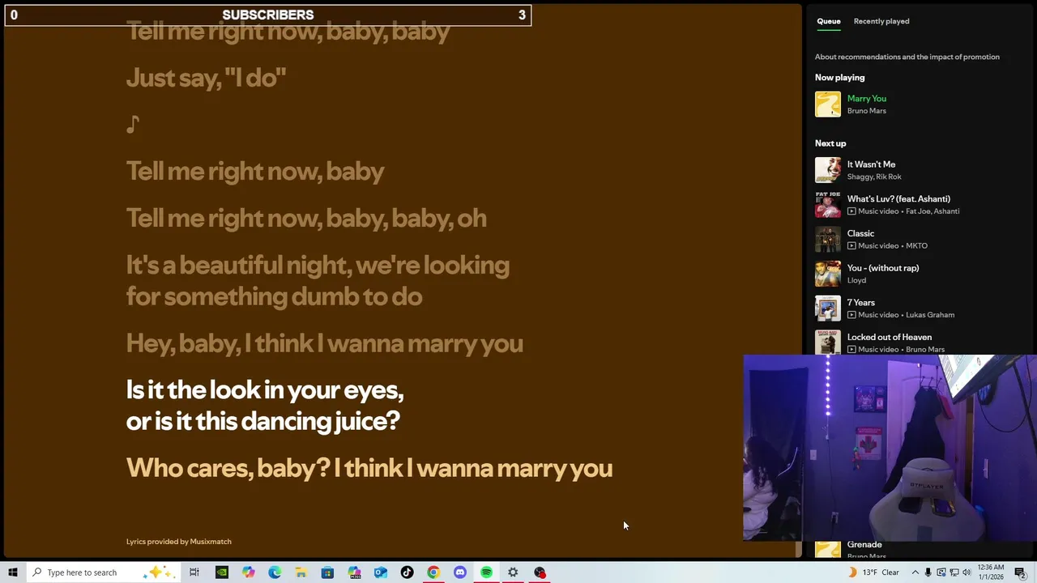Viewport: 1037px width, 583px height.
Task: Jump to lyric "Who cares, baby?"
Action: pyautogui.click(x=369, y=468)
